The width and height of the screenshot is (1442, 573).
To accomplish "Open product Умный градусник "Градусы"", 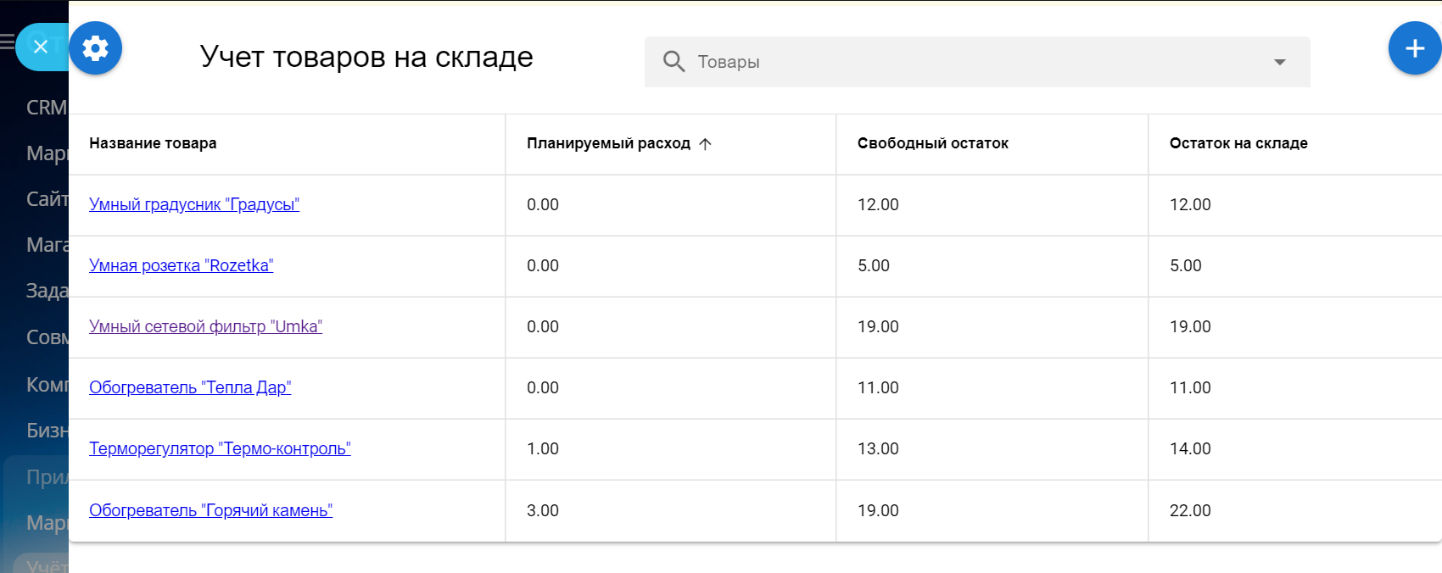I will [x=194, y=204].
